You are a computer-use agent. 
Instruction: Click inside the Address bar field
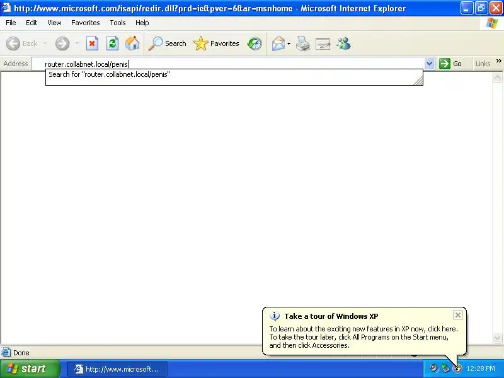[x=227, y=64]
